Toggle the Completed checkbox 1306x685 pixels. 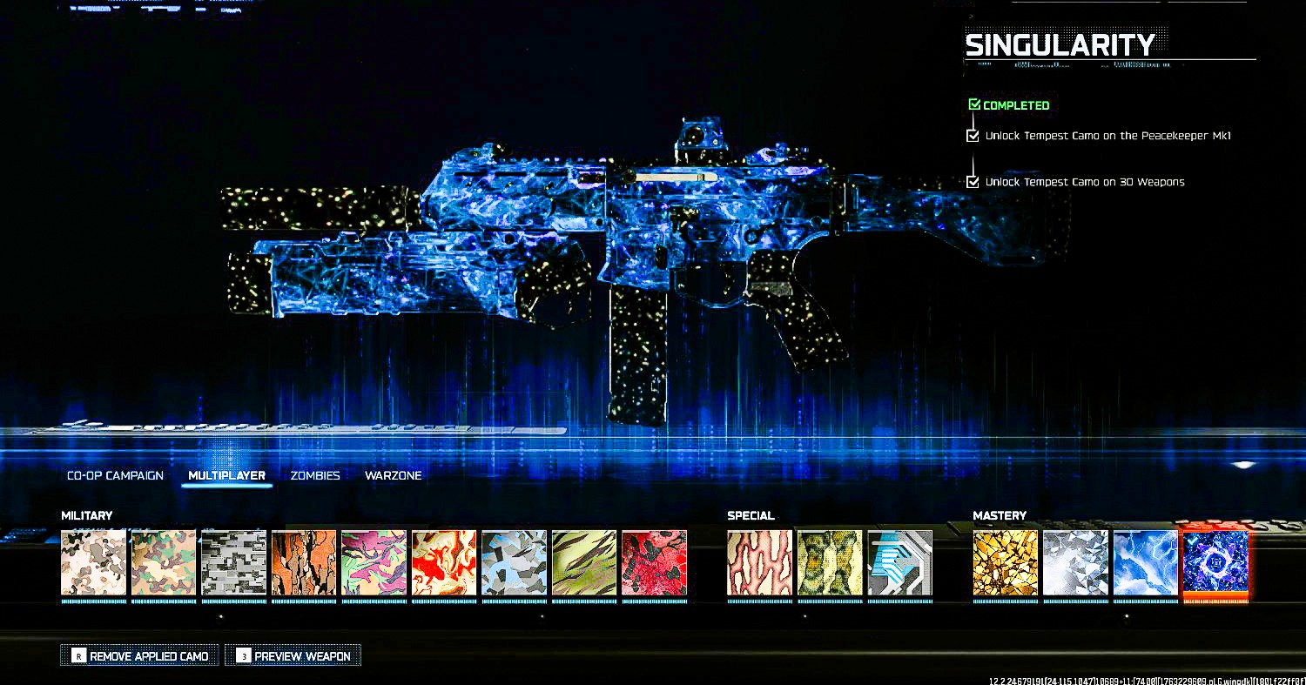[974, 104]
